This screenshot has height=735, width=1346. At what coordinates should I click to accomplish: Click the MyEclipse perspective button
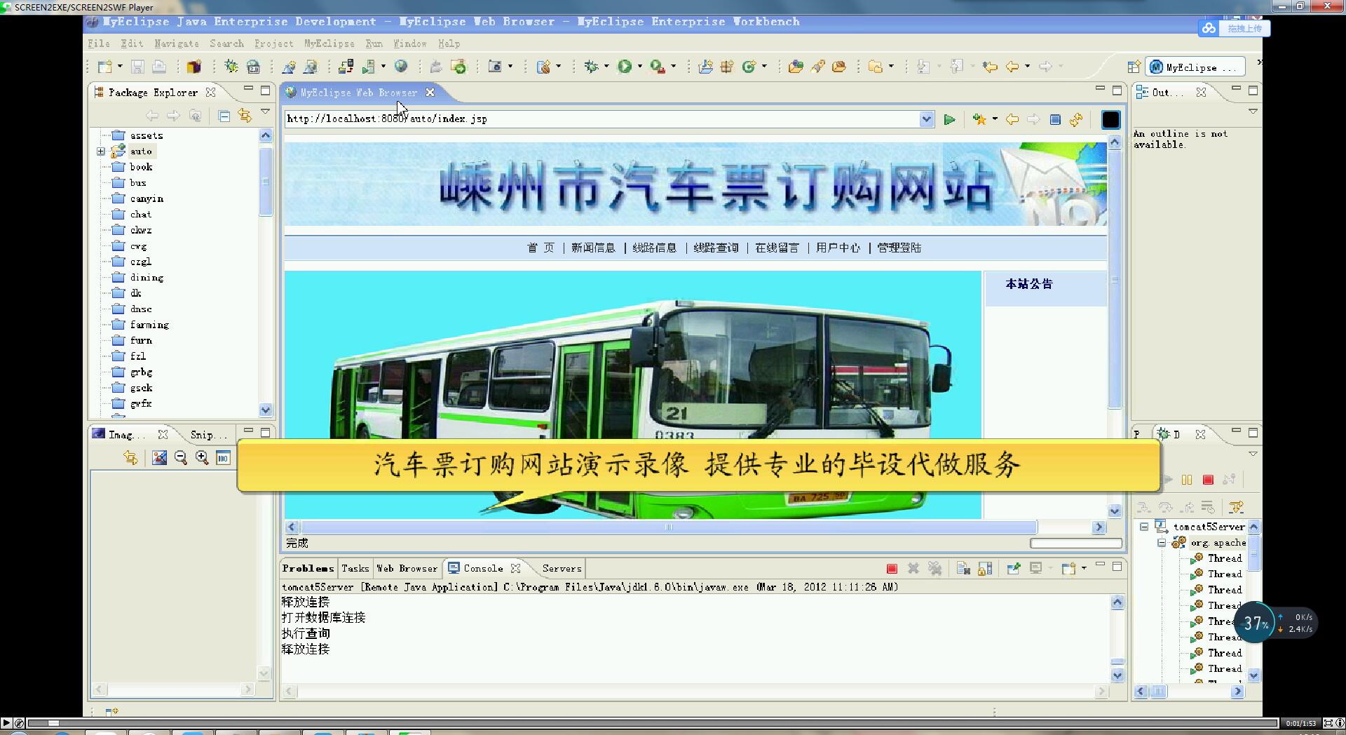[x=1195, y=67]
